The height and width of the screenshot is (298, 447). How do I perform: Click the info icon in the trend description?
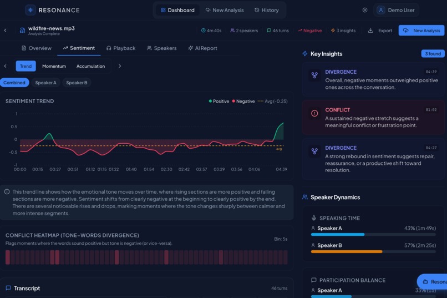pos(7,192)
